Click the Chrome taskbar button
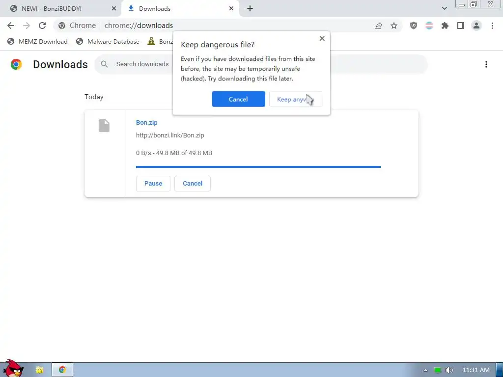Image resolution: width=503 pixels, height=377 pixels. click(x=62, y=370)
